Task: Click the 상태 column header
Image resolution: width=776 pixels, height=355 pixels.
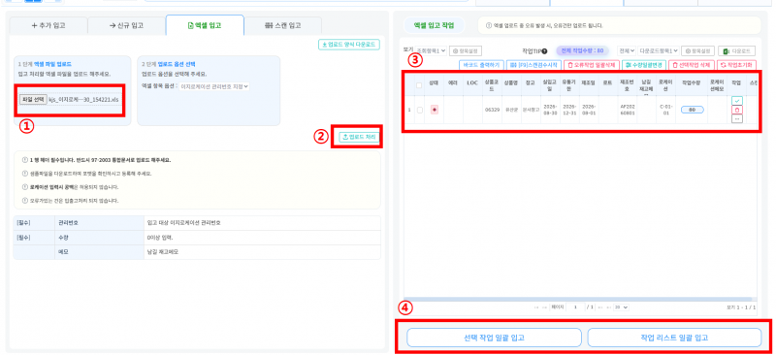Action: [x=434, y=83]
